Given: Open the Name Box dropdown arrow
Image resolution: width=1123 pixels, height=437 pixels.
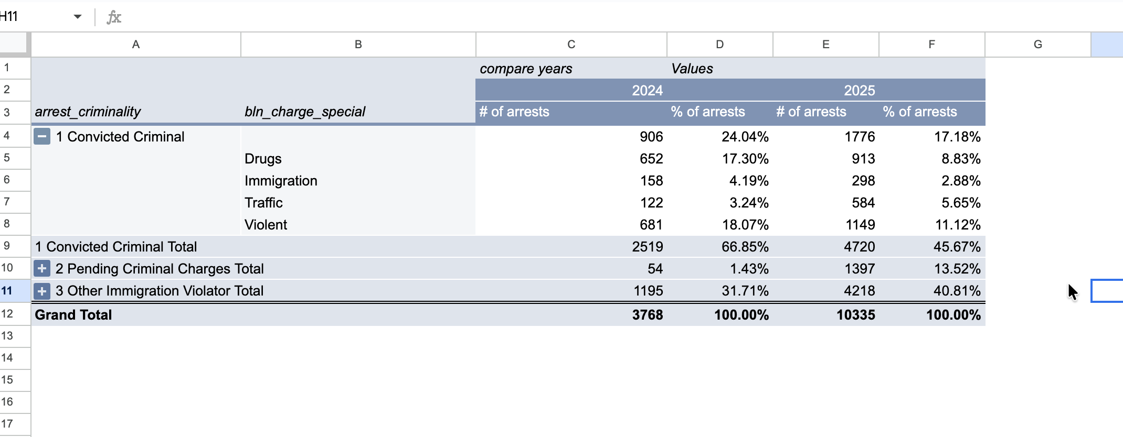Looking at the screenshot, I should [78, 17].
